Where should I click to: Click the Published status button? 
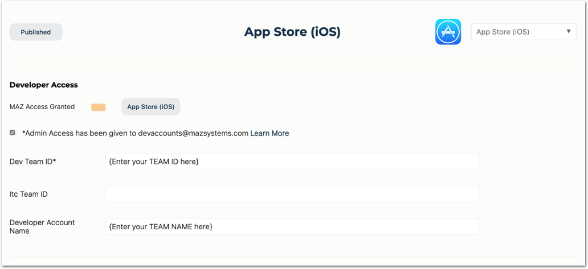coord(36,32)
